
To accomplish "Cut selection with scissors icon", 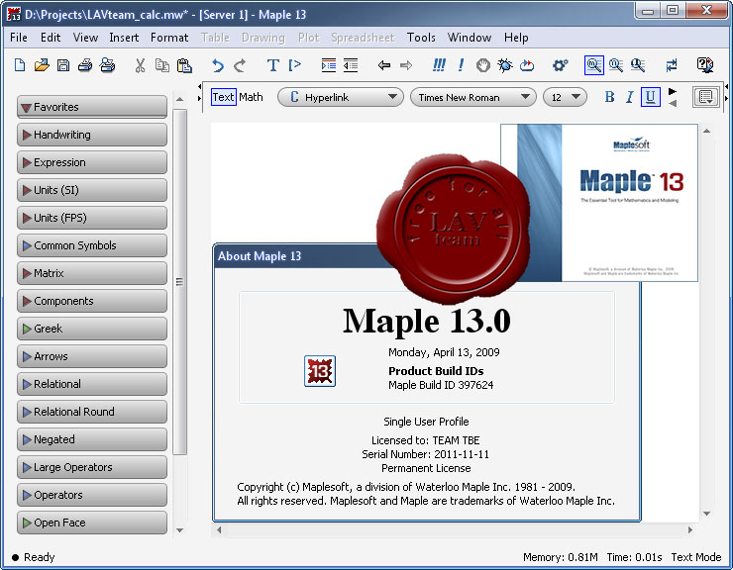I will pyautogui.click(x=140, y=65).
